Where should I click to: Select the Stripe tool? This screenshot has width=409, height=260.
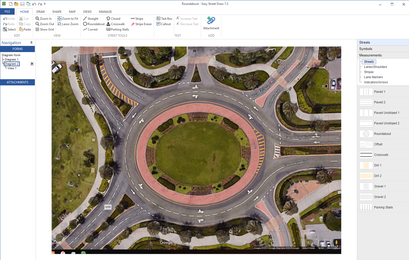click(137, 19)
